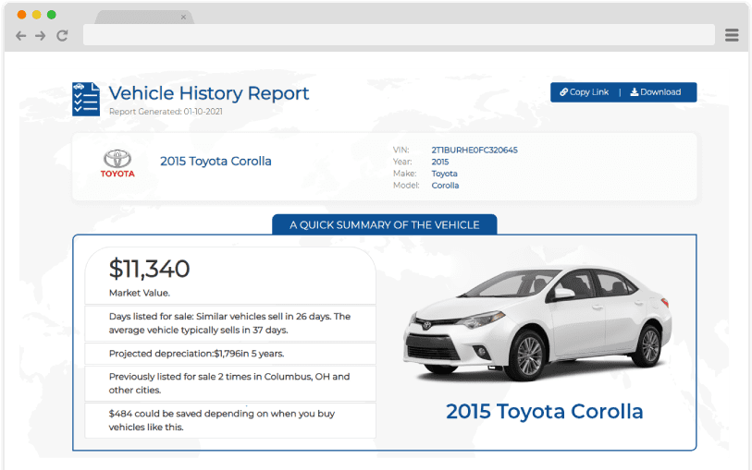
Task: Click the Make value Toyota
Action: tap(444, 174)
